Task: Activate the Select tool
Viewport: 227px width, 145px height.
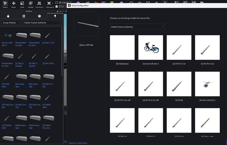Action: coord(5,5)
